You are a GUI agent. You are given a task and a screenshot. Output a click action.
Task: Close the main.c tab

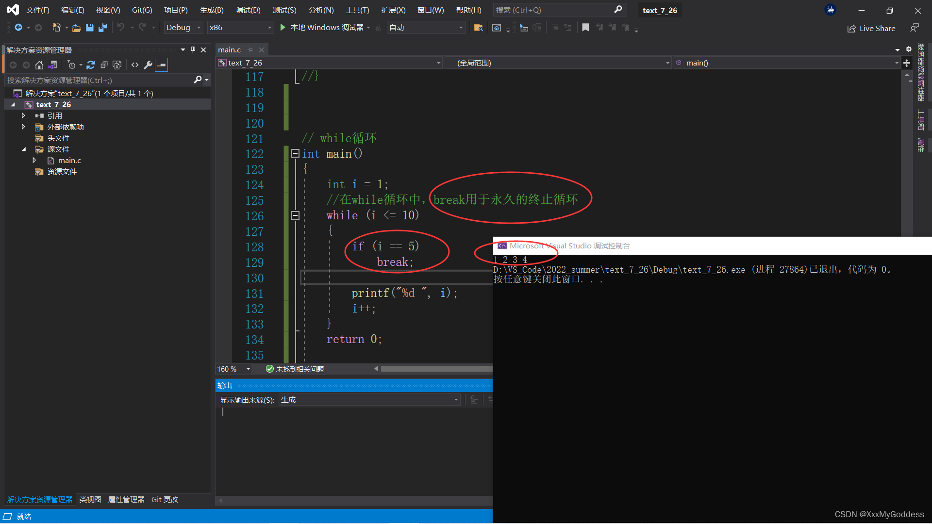262,50
